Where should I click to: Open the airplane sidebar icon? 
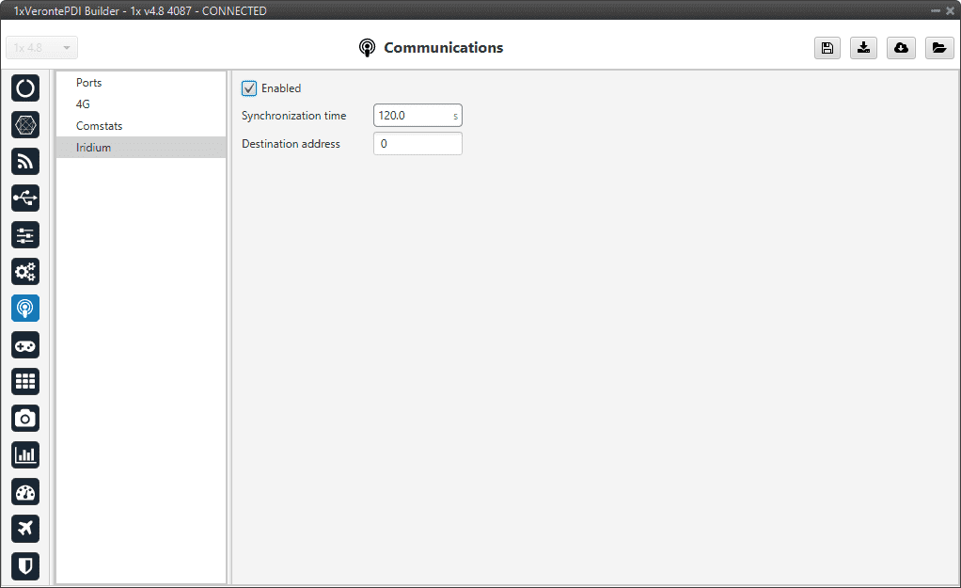tap(25, 529)
